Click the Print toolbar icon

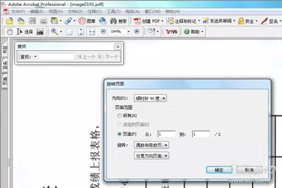pyautogui.click(x=44, y=21)
